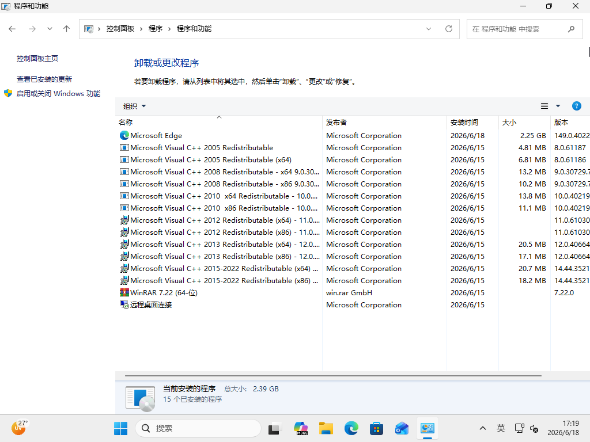Click the Microsoft Edge name text
This screenshot has width=590, height=442.
pos(156,136)
